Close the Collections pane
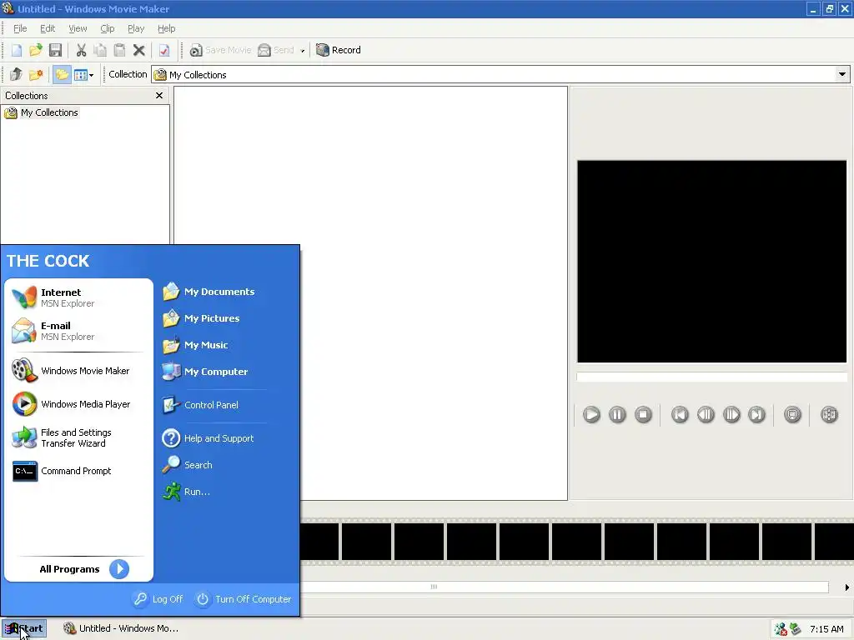 [159, 95]
